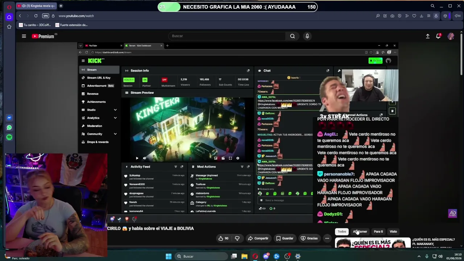The image size is (464, 261).
Task: Open the 'Fuerte extensión de...' bookmark
Action: tap(71, 25)
